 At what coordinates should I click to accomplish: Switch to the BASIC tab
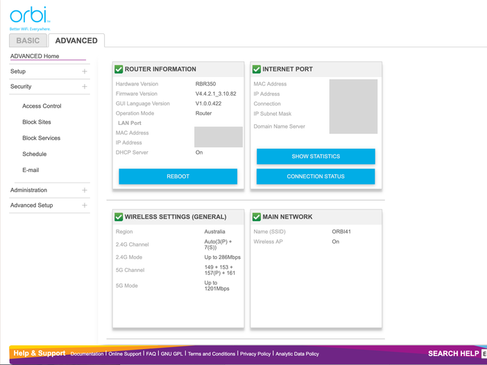point(28,41)
